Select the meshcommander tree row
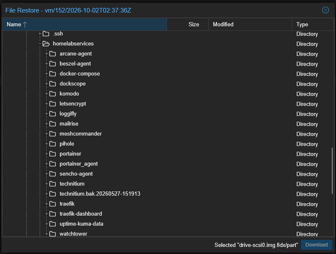 (x=168, y=133)
